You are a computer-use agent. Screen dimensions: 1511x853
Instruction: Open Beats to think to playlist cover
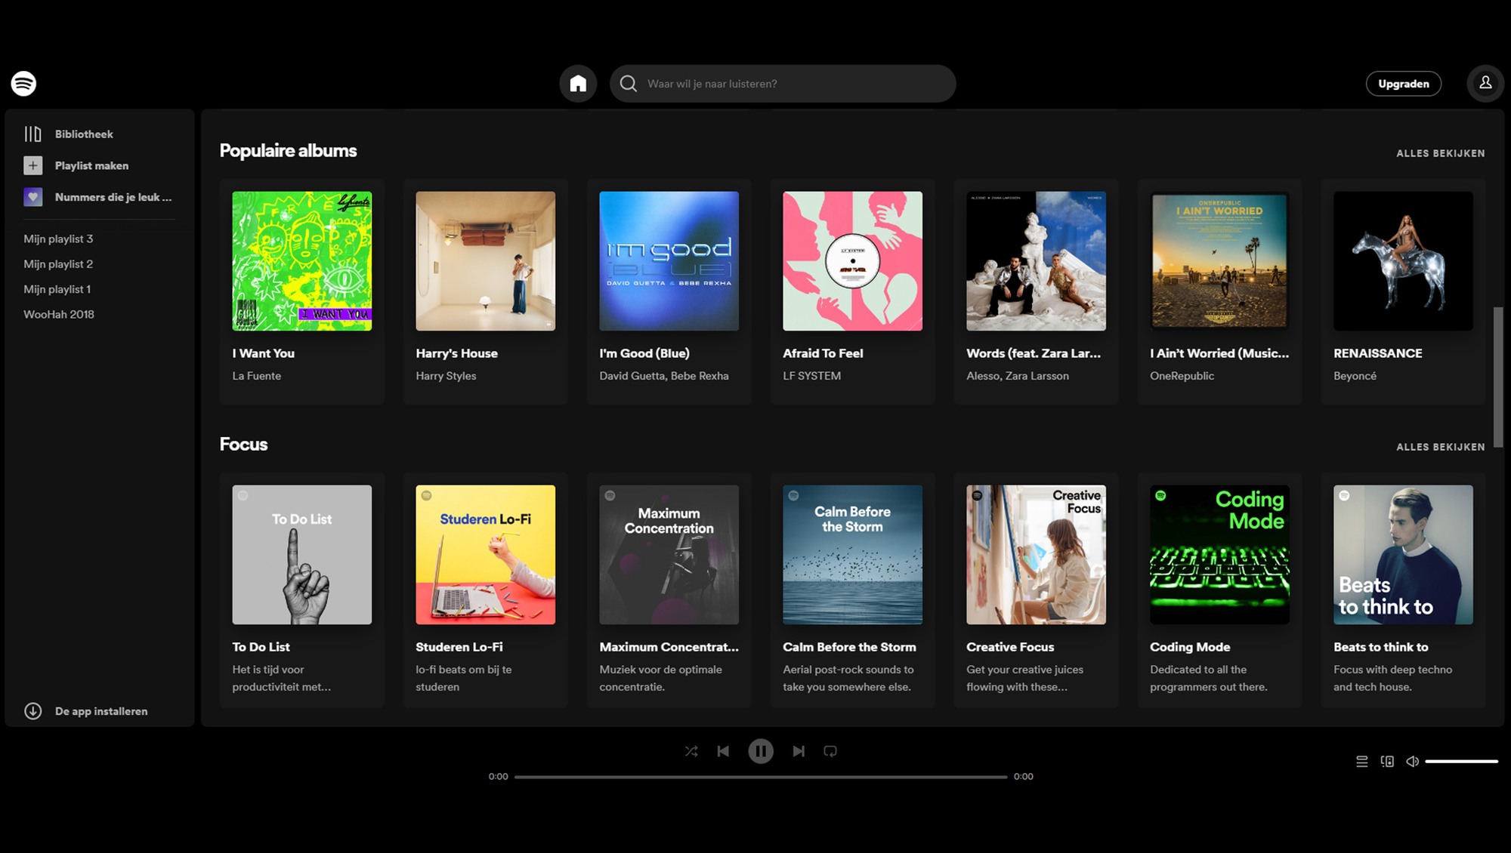(1403, 554)
